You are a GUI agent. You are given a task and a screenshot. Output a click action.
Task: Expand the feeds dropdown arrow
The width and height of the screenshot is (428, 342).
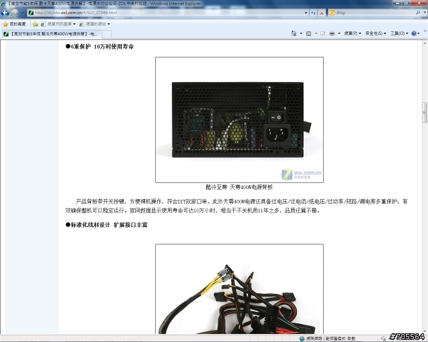tap(316, 33)
